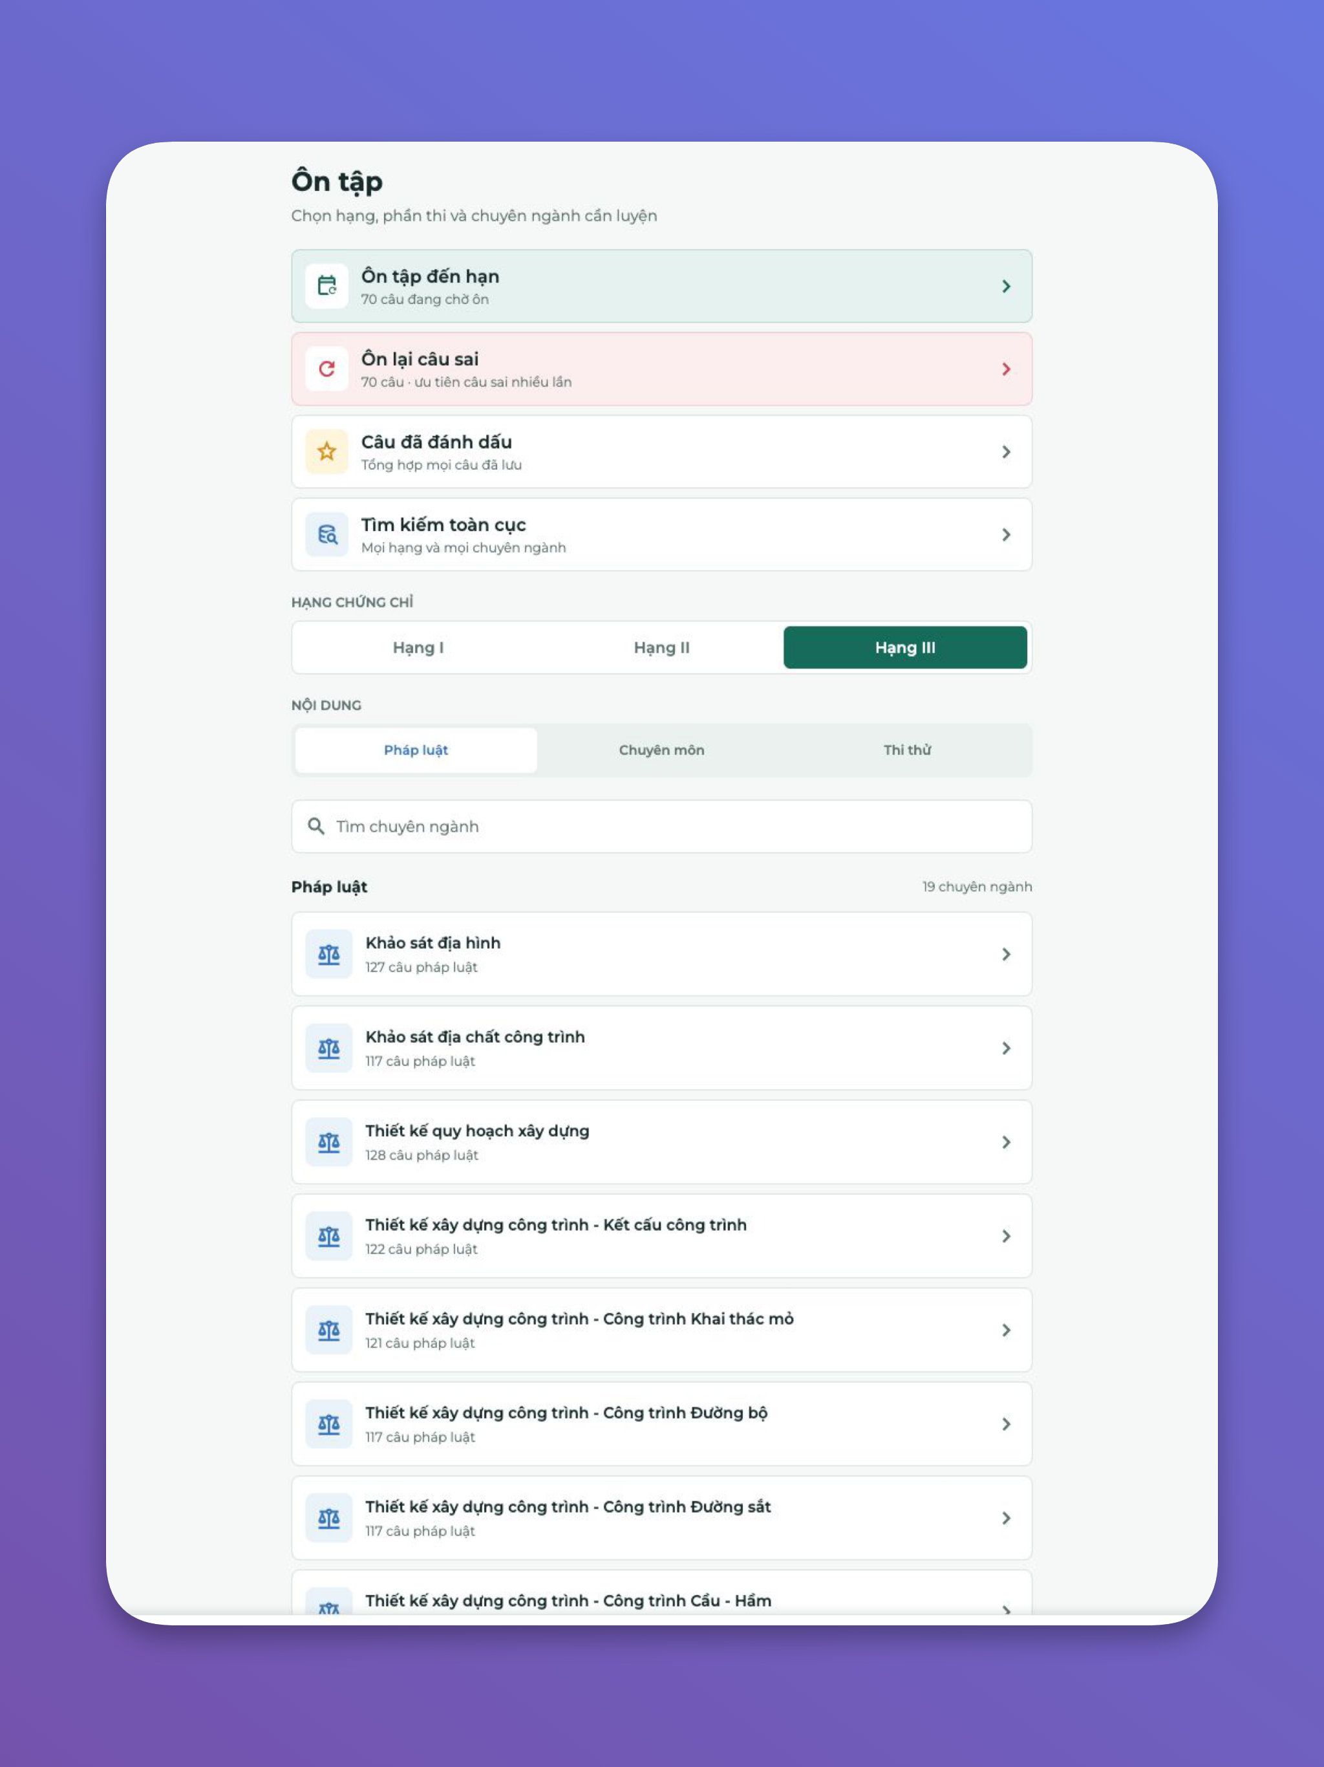
Task: Open chevron on Kết cấu công trình row
Action: pos(1006,1236)
